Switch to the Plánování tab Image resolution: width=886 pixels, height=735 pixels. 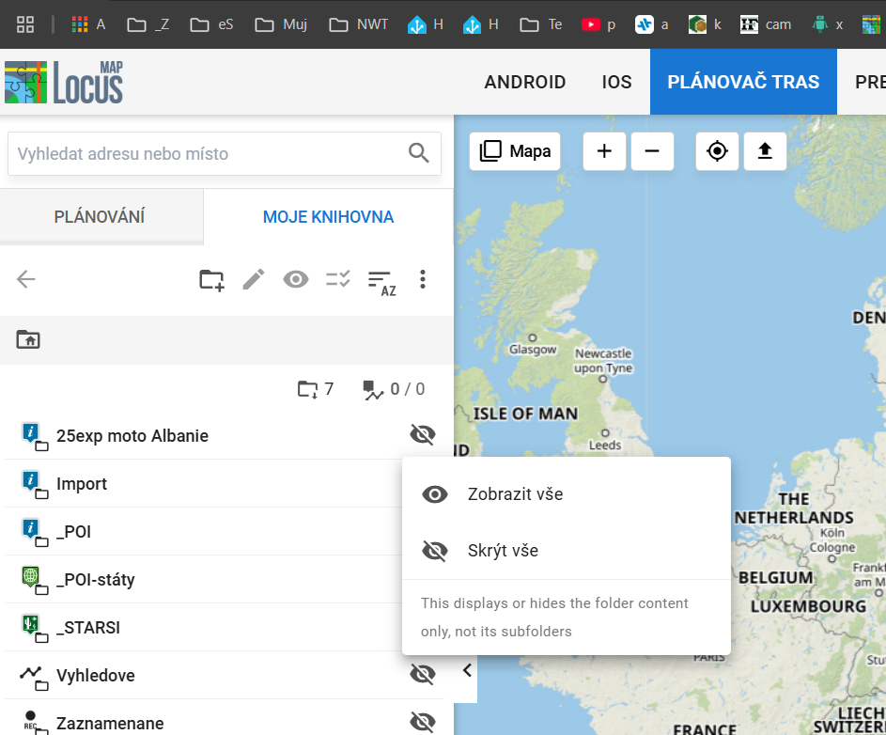[x=100, y=217]
